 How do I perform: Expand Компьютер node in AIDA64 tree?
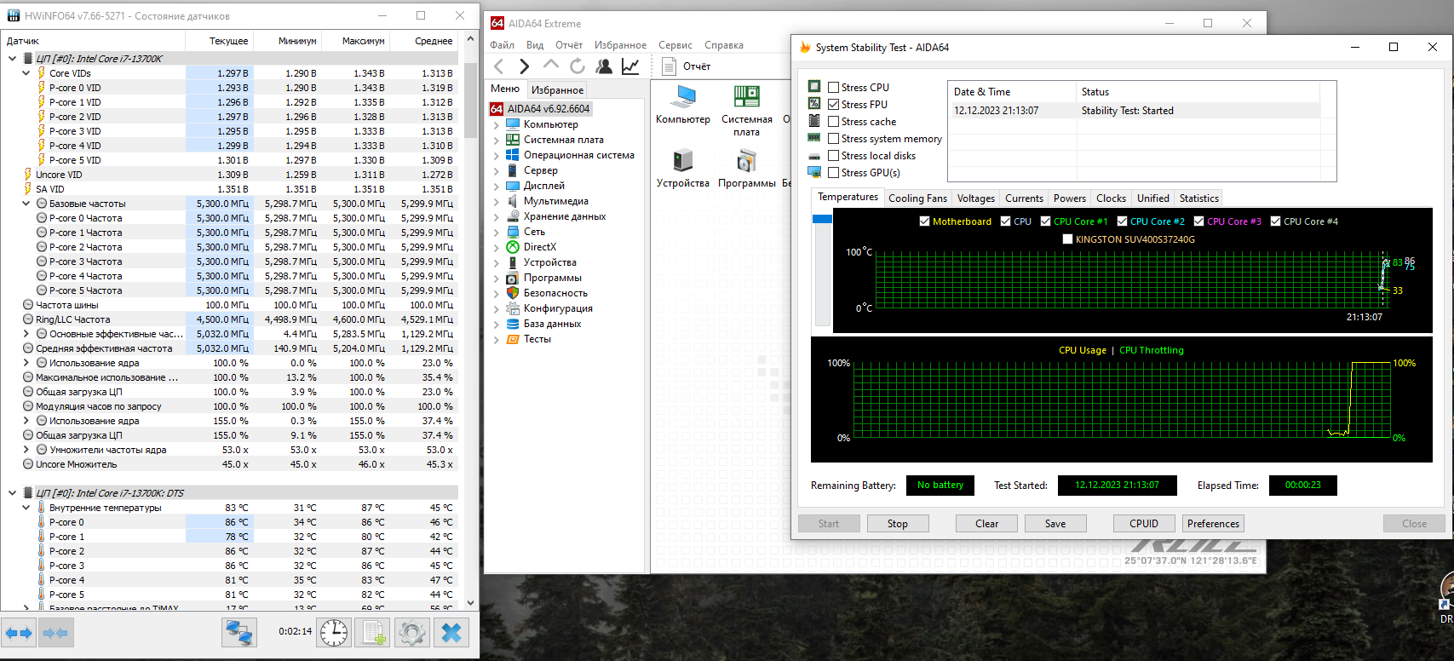[497, 124]
